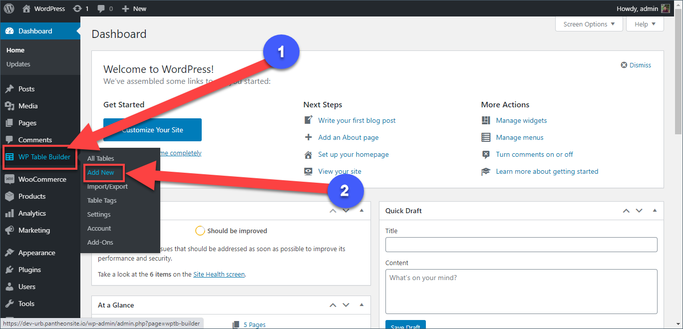Click the Pages icon in sidebar
The height and width of the screenshot is (329, 683).
9,123
